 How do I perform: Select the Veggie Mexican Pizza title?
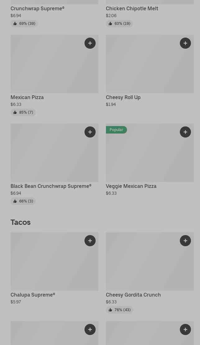coord(131,186)
